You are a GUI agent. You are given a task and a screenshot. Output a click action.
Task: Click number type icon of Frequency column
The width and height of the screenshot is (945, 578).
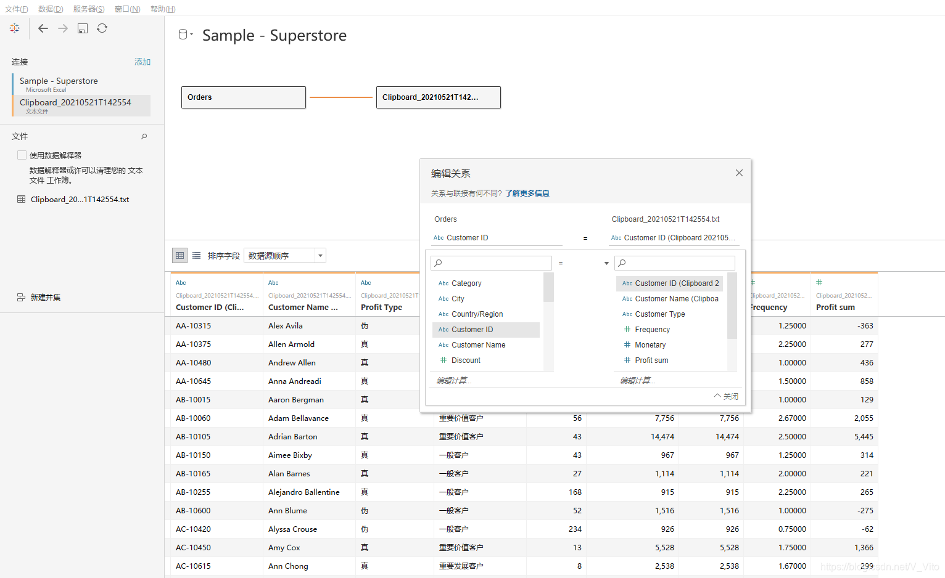click(753, 282)
